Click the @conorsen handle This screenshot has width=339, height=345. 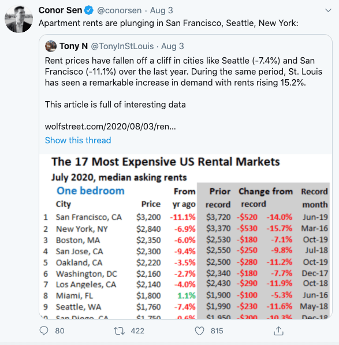click(x=119, y=10)
